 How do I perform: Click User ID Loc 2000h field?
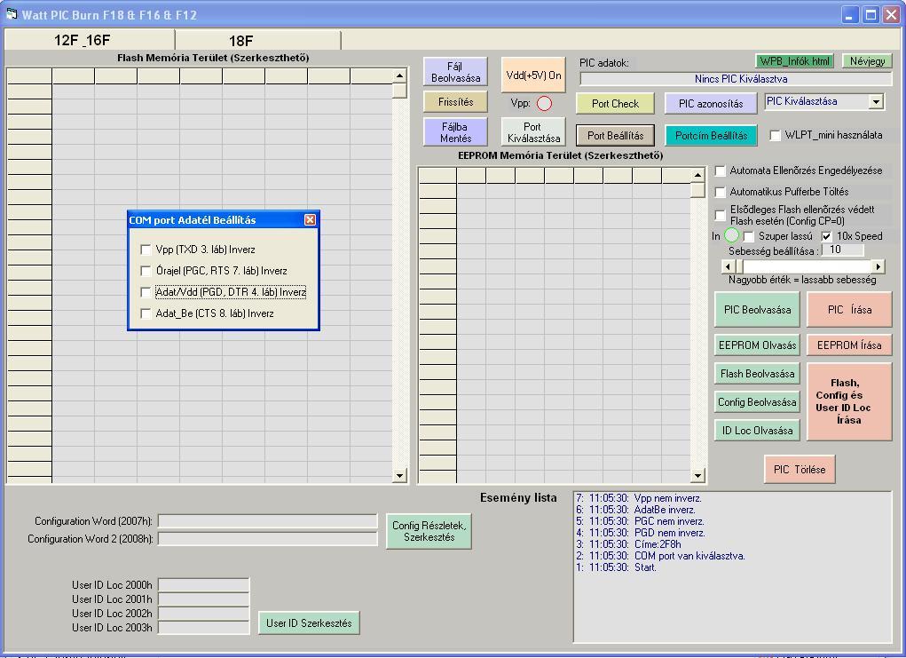pos(203,584)
